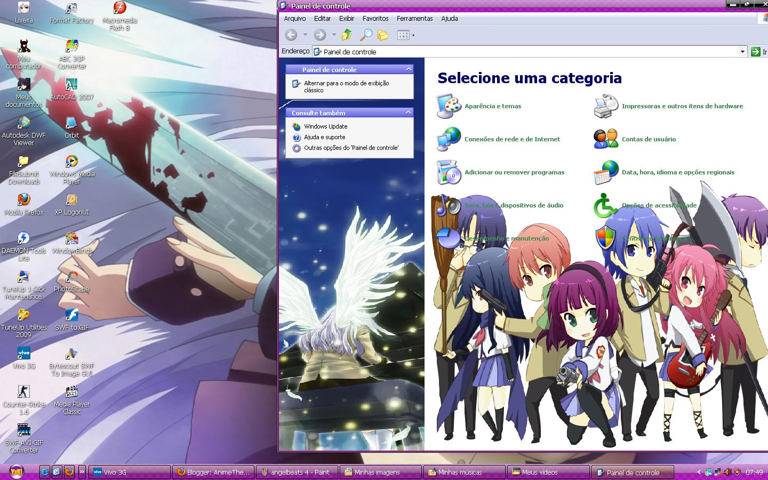Open the Favoritos menu

(375, 18)
